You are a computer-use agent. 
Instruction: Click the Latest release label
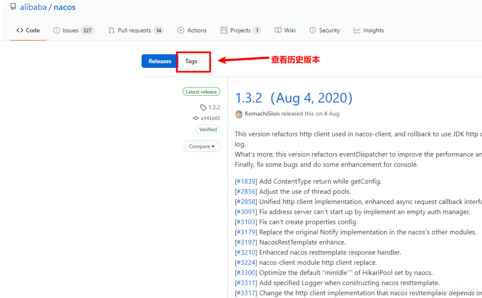click(x=202, y=92)
